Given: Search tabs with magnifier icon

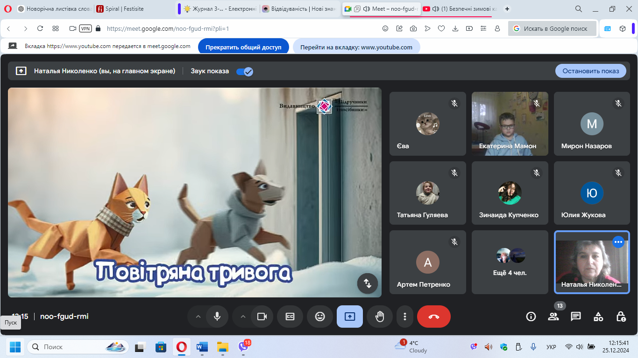Looking at the screenshot, I should (x=579, y=9).
